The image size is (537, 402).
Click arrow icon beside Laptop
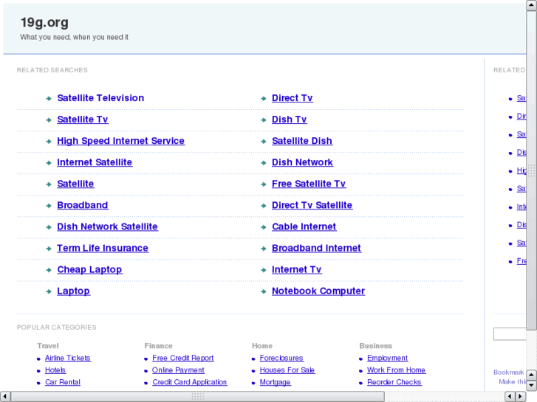[x=49, y=292]
